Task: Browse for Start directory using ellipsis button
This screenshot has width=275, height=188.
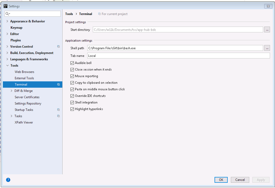Action: 267,29
